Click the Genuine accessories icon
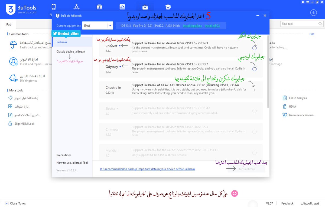 (x=284, y=115)
